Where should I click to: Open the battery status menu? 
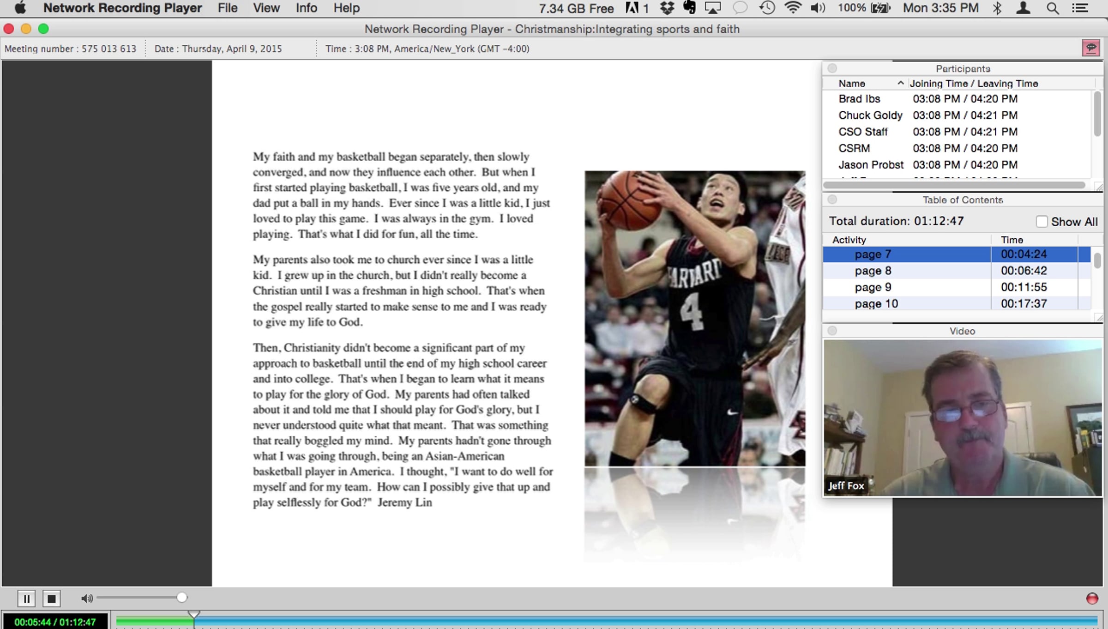pyautogui.click(x=864, y=8)
